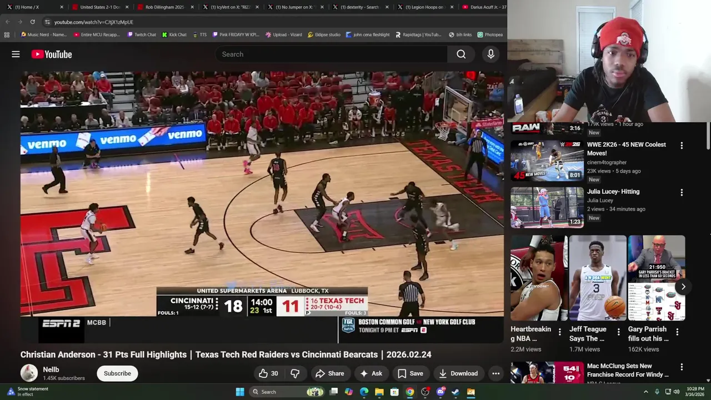Advance the shorts shelf with next arrow
711x400 pixels.
(683, 287)
